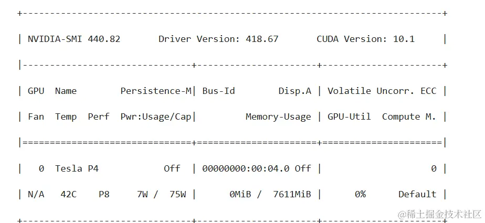Click the Pwr:Usage/Cap label

(x=156, y=117)
